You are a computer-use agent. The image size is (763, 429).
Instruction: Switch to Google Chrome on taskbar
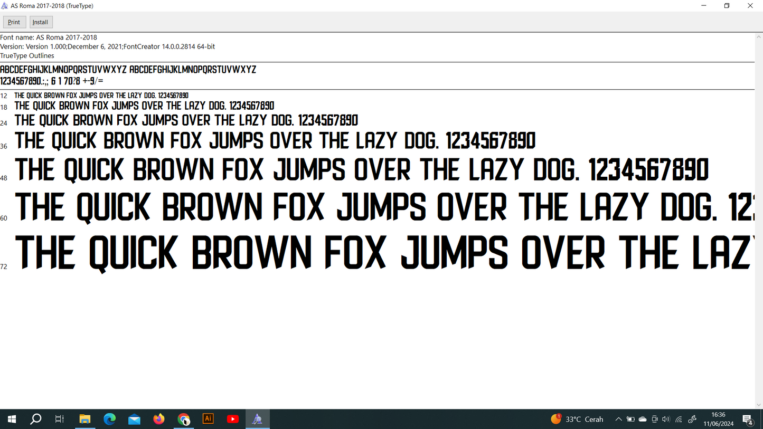click(184, 419)
